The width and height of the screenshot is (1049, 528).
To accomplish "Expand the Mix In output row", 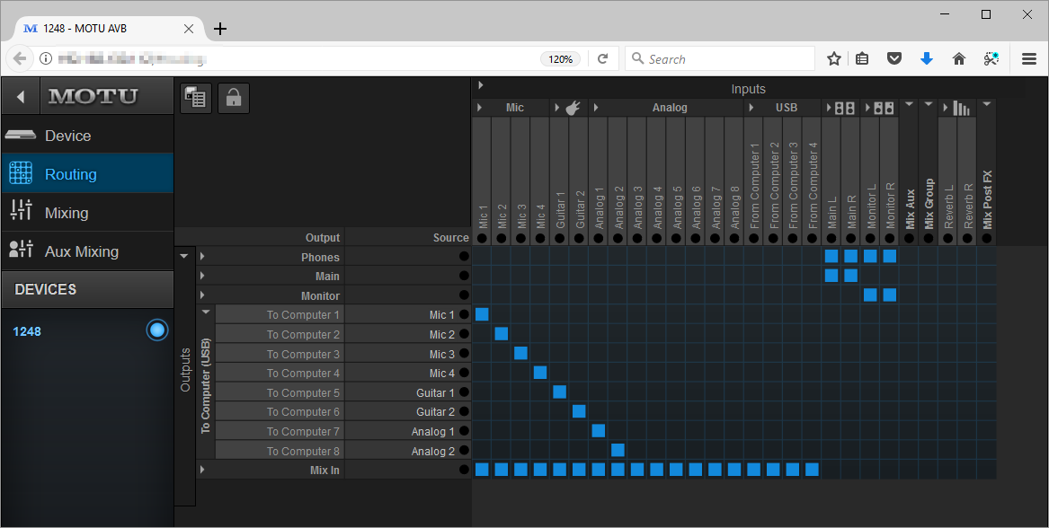I will [202, 470].
